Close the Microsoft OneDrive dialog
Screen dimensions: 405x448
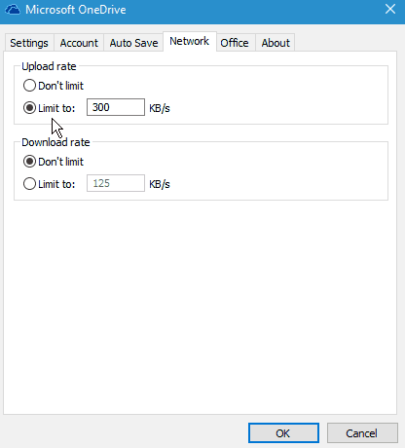[390, 9]
